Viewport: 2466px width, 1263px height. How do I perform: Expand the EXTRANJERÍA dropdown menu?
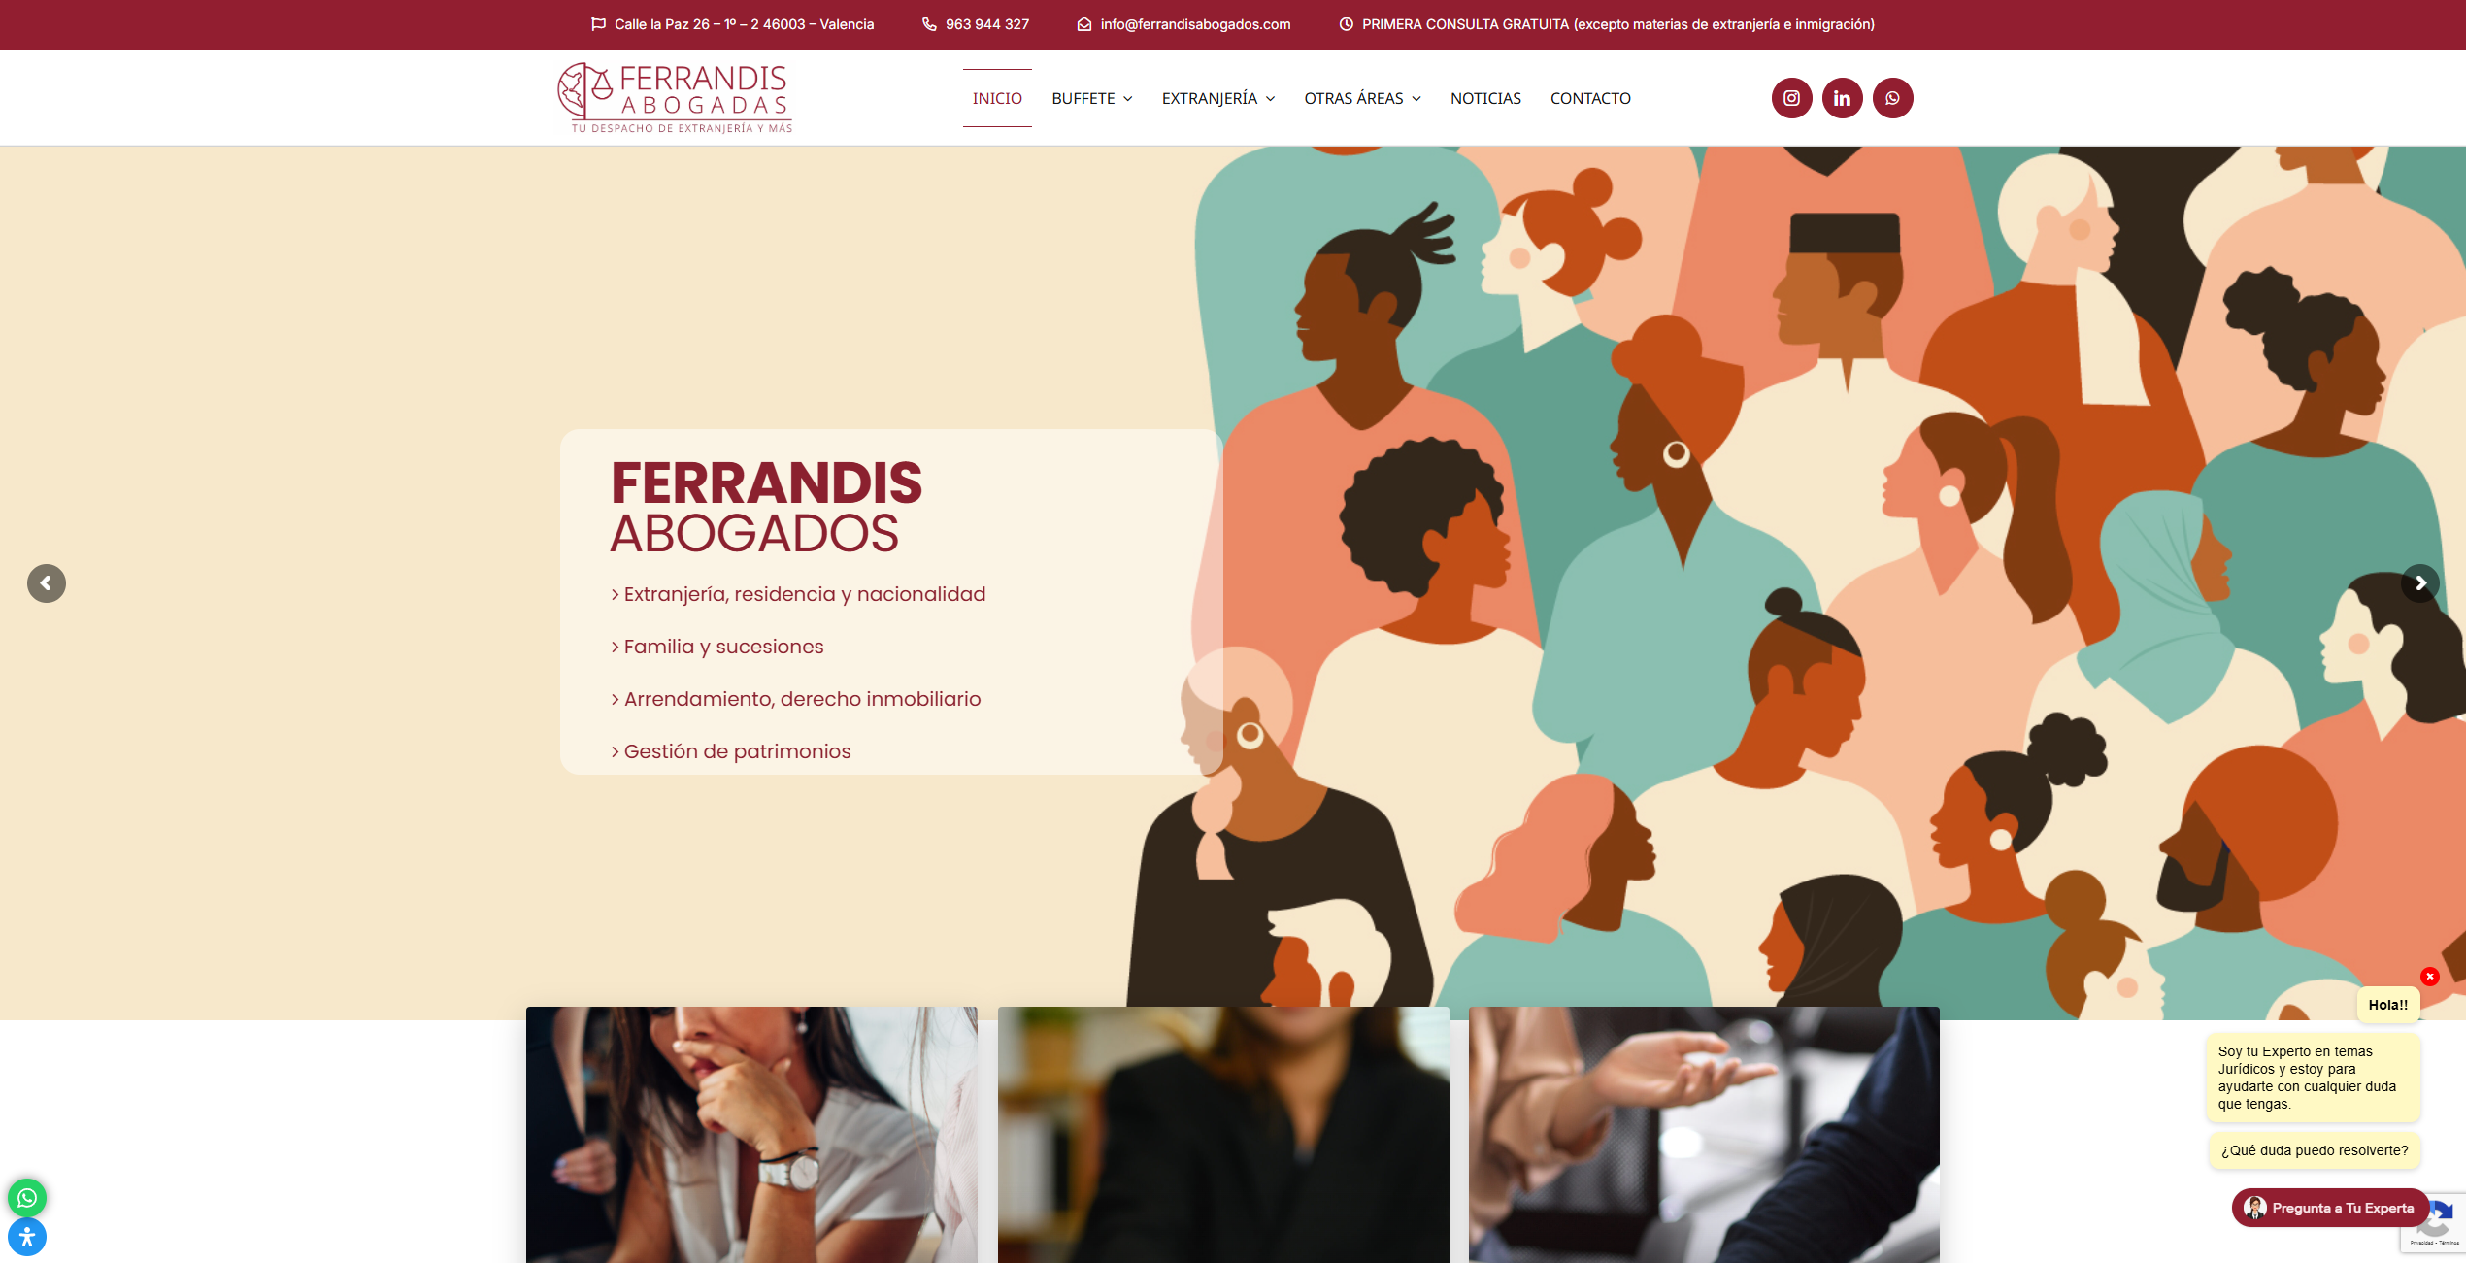(1218, 98)
